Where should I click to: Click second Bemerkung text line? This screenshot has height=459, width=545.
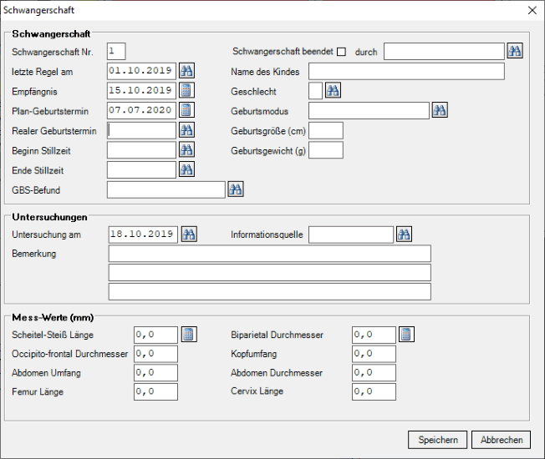pos(270,273)
